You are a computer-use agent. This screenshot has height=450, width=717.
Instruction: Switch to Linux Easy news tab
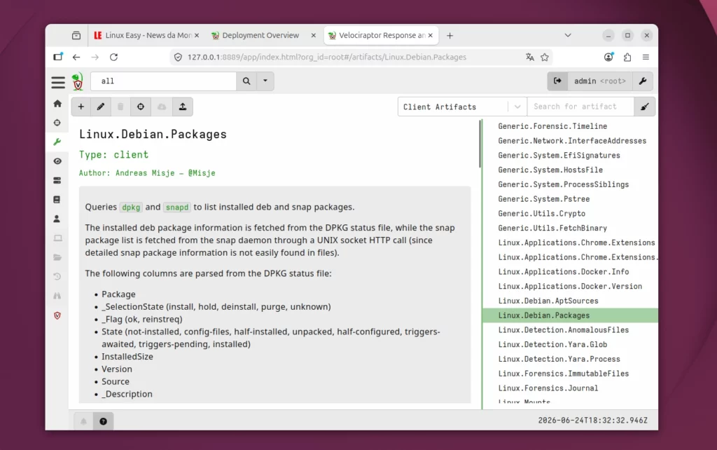pyautogui.click(x=146, y=35)
